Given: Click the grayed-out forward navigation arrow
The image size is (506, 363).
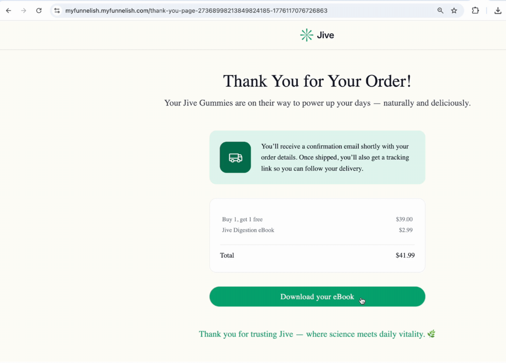Looking at the screenshot, I should pyautogui.click(x=23, y=10).
